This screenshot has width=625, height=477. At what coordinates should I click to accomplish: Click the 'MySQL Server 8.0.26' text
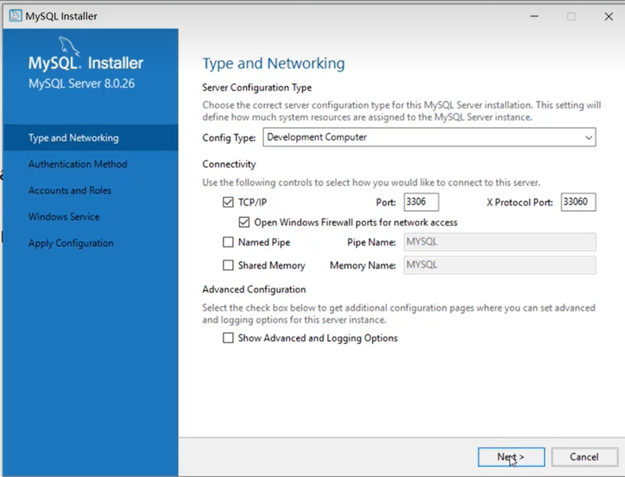[82, 84]
